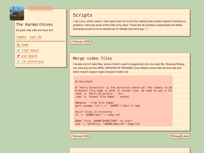
Task: Click the house icon beside home
Action: (x=18, y=45)
